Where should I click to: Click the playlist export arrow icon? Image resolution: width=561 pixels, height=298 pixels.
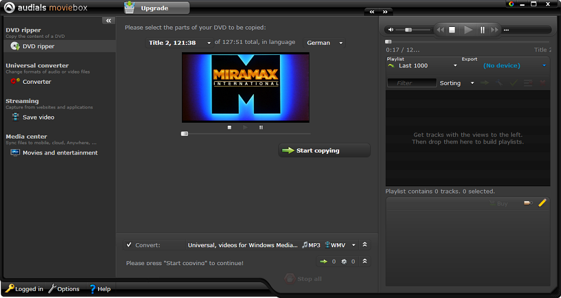(485, 83)
